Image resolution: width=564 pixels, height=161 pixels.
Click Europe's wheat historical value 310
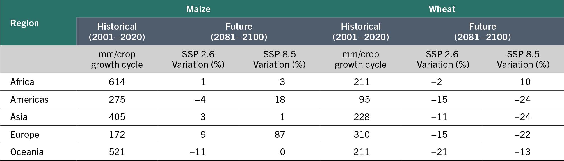pos(362,135)
